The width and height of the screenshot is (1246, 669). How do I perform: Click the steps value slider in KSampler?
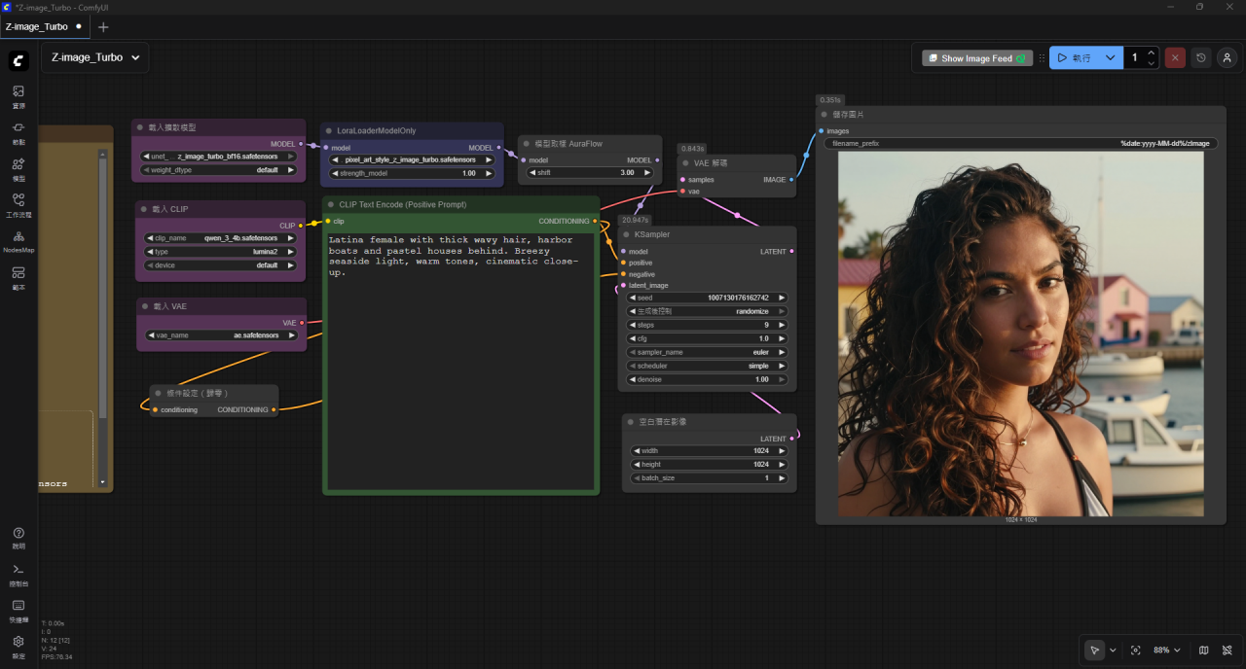707,325
